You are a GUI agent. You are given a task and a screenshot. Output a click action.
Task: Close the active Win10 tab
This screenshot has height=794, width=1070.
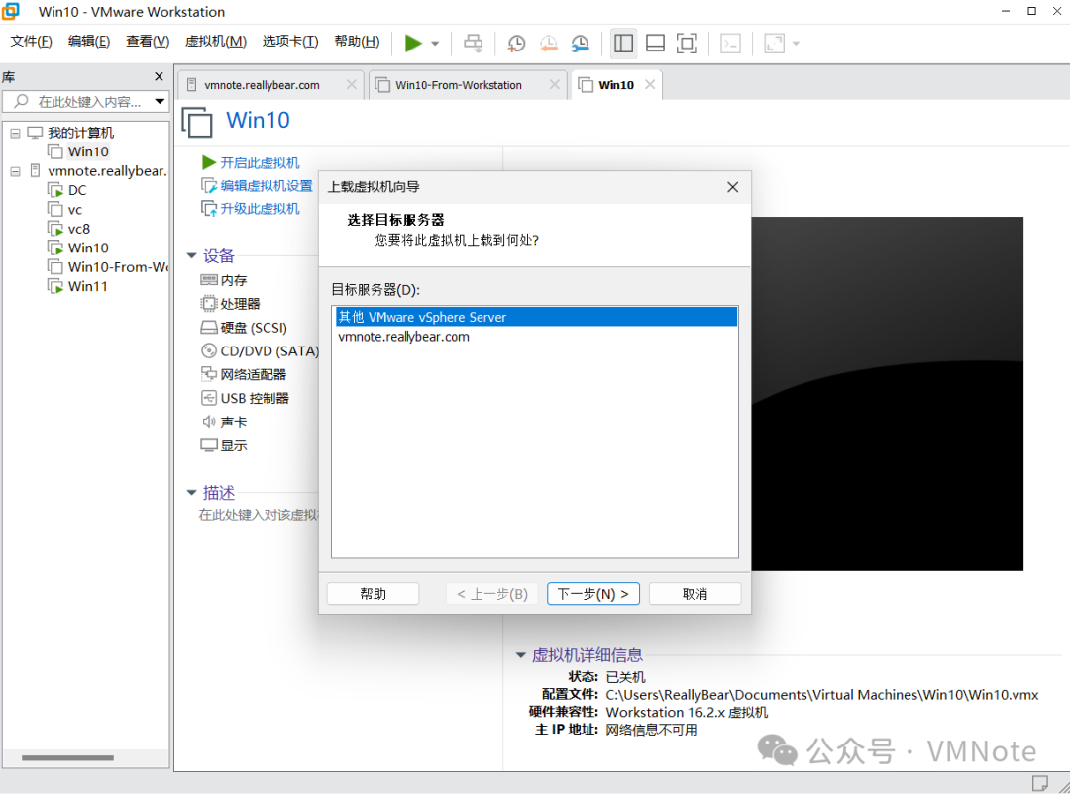tap(650, 84)
